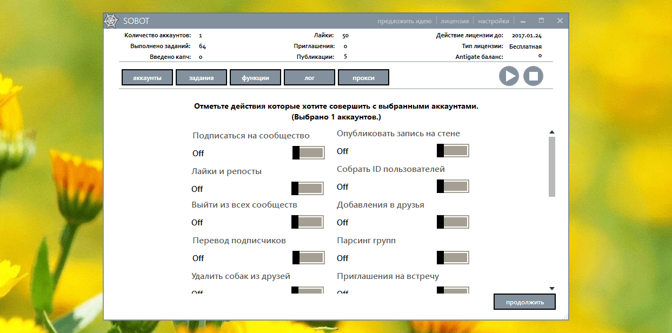
Task: Show the лог tab
Action: (309, 78)
